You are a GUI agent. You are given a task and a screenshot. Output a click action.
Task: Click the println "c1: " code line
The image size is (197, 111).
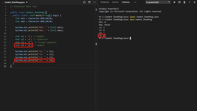click(34, 51)
